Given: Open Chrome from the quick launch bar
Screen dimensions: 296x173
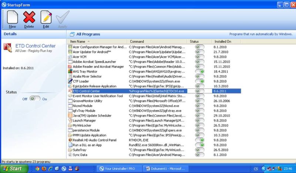Looking at the screenshot, I should [x=37, y=169].
